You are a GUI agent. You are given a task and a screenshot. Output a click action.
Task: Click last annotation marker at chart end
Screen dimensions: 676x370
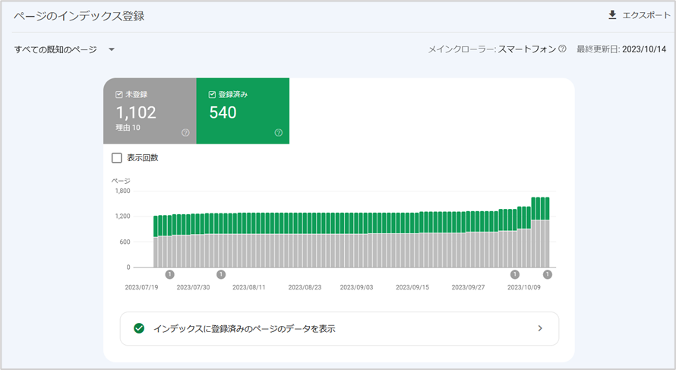click(x=547, y=274)
